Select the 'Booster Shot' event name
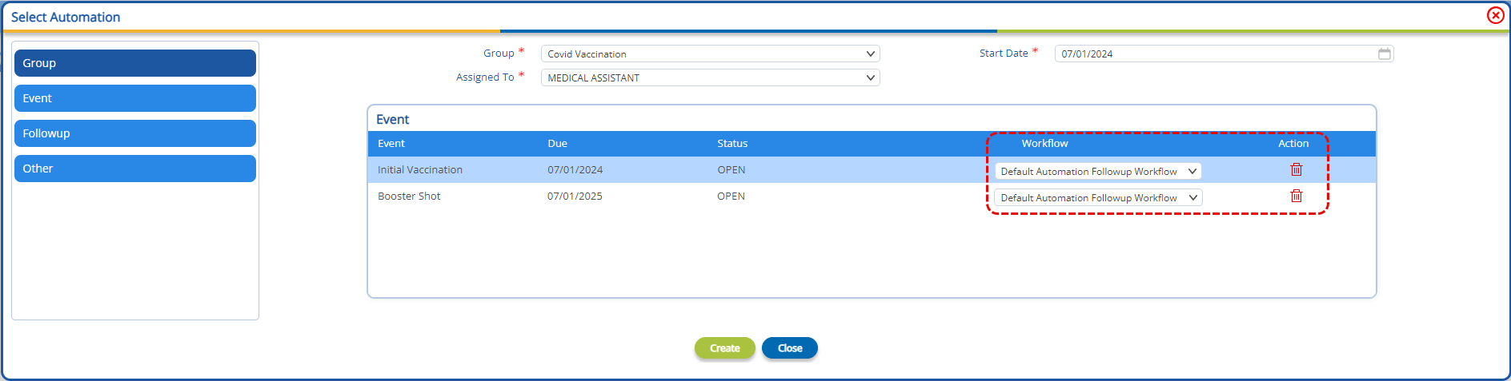The image size is (1511, 381). (409, 196)
